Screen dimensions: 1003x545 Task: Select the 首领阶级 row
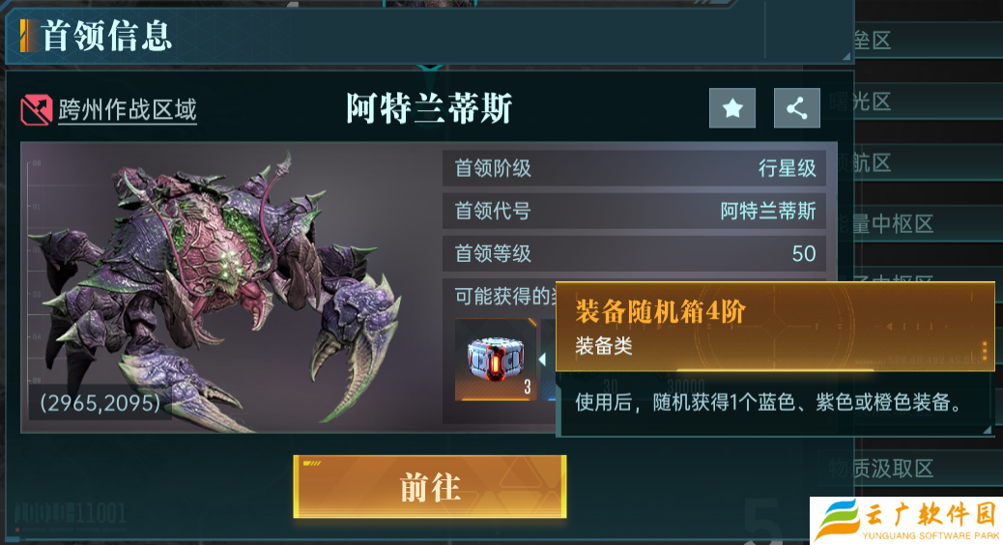point(635,168)
